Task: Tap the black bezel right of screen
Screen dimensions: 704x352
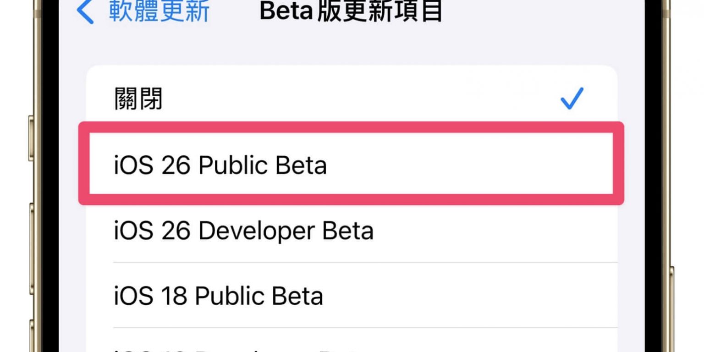Action: click(655, 183)
